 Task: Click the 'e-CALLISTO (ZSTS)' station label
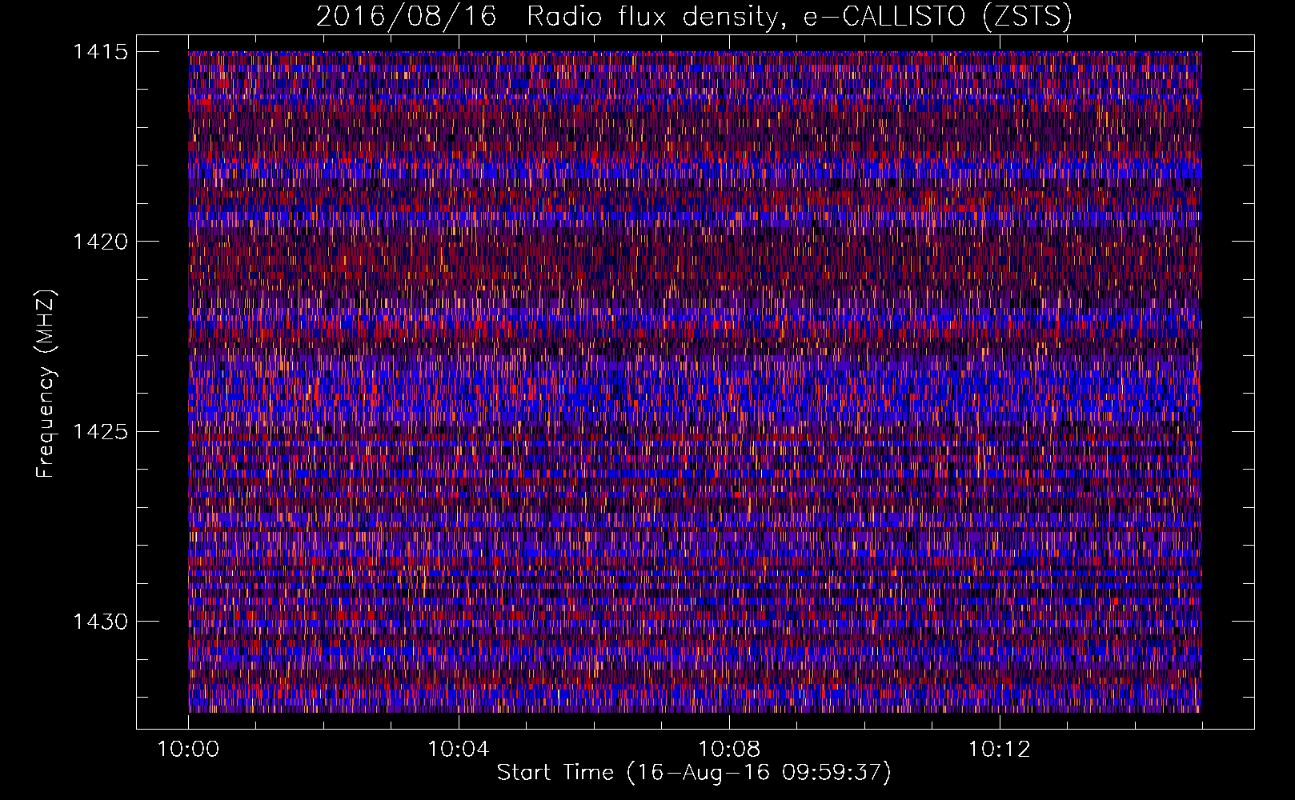(x=938, y=17)
